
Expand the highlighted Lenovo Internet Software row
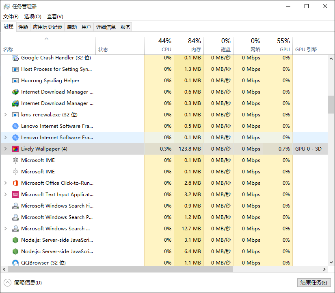point(6,138)
